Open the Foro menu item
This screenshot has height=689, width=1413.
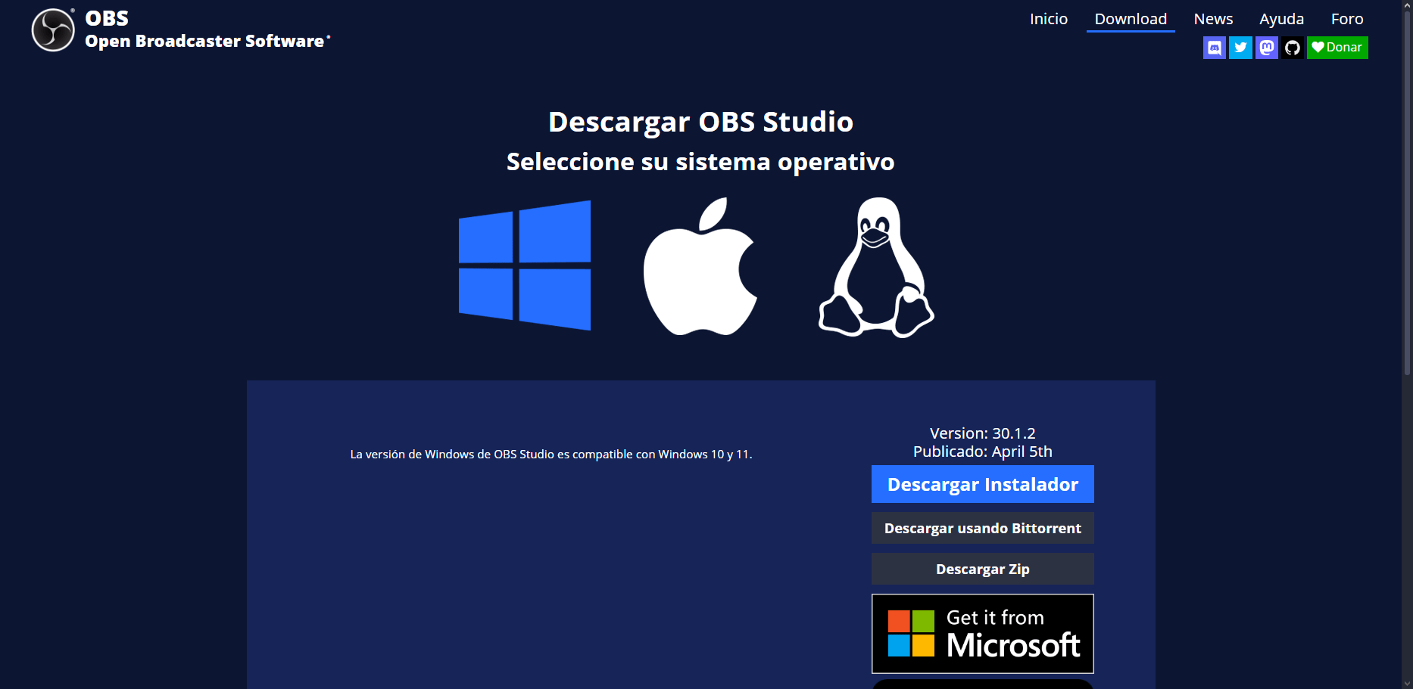click(1347, 19)
